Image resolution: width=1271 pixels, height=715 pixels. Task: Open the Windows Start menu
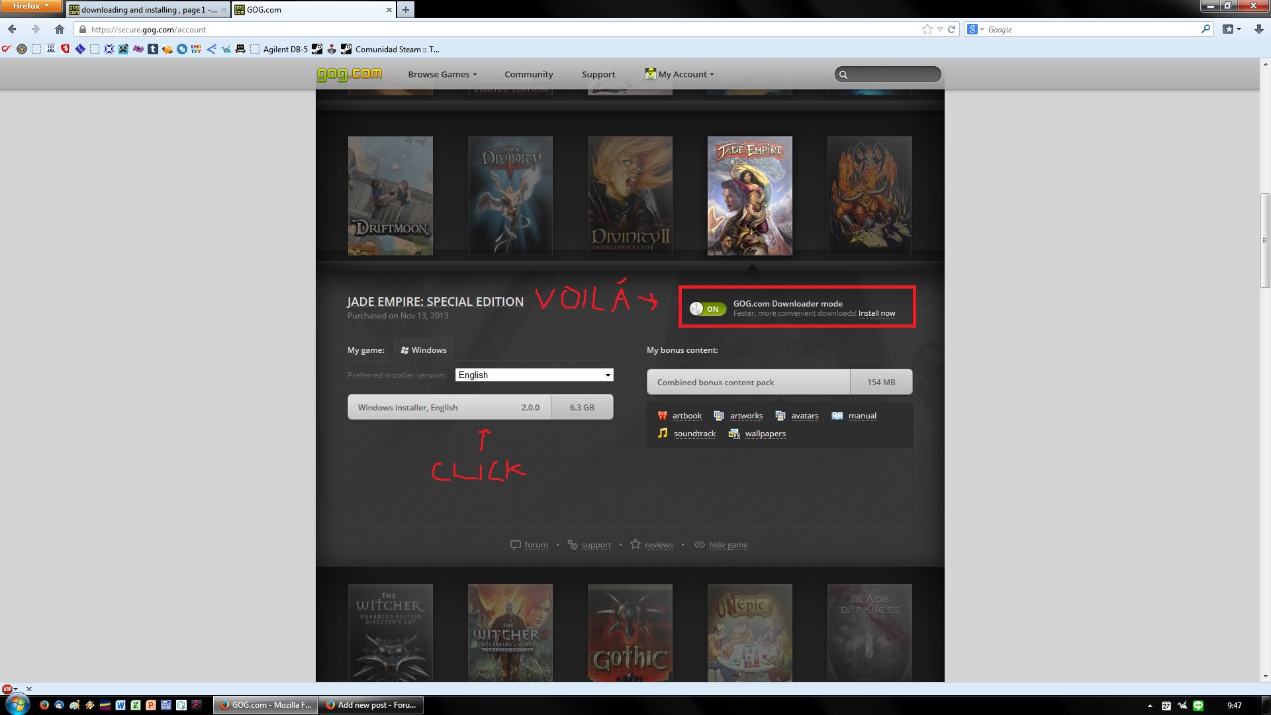(17, 704)
